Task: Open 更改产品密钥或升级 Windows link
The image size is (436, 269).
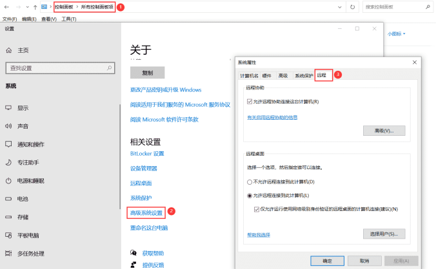Action: coord(166,90)
